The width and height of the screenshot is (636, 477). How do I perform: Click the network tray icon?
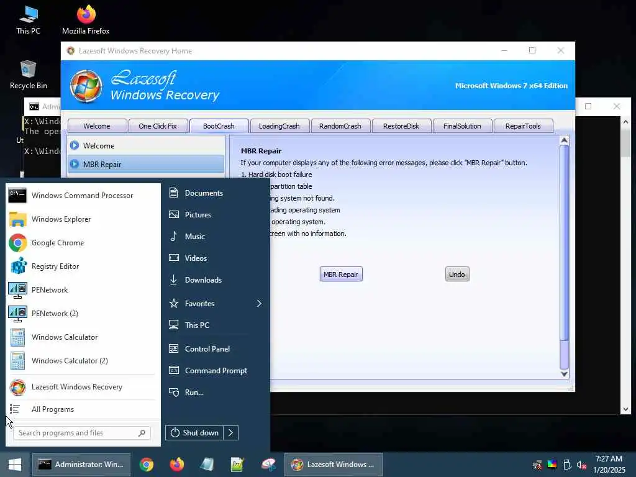click(x=537, y=465)
